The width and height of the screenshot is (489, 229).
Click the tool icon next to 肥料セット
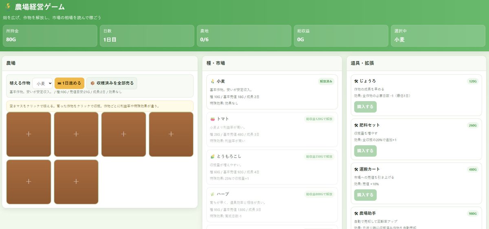tap(356, 125)
